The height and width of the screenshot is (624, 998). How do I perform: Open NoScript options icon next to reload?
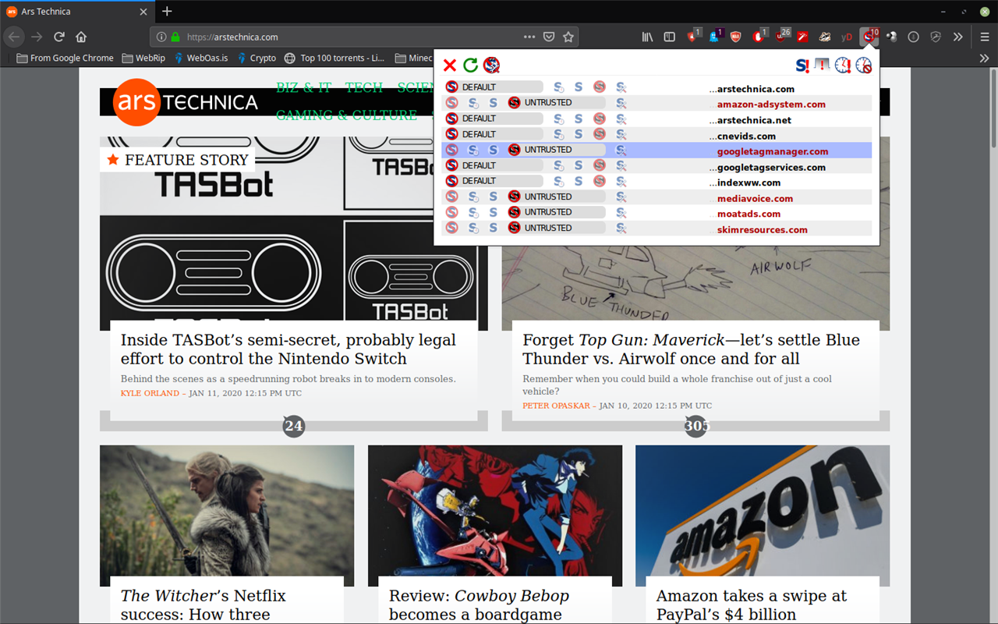[x=491, y=66]
